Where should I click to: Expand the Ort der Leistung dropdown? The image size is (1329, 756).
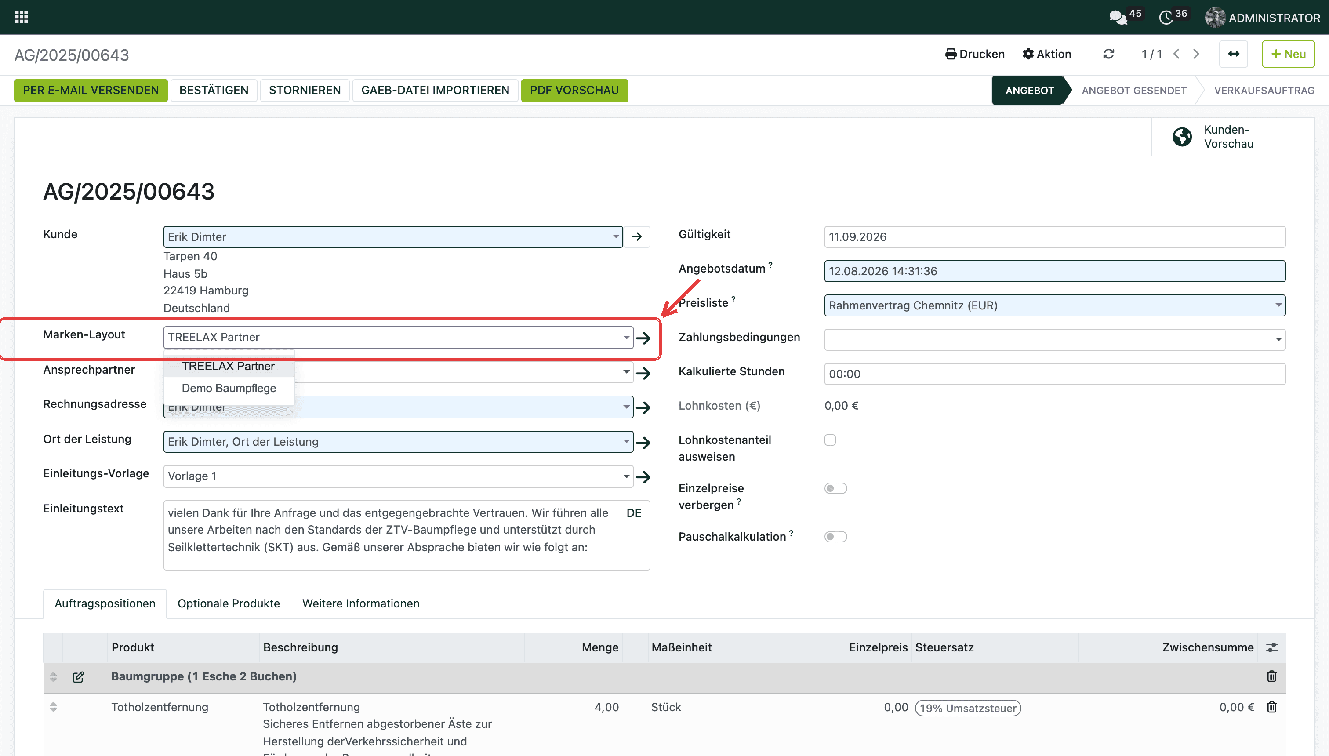(626, 442)
